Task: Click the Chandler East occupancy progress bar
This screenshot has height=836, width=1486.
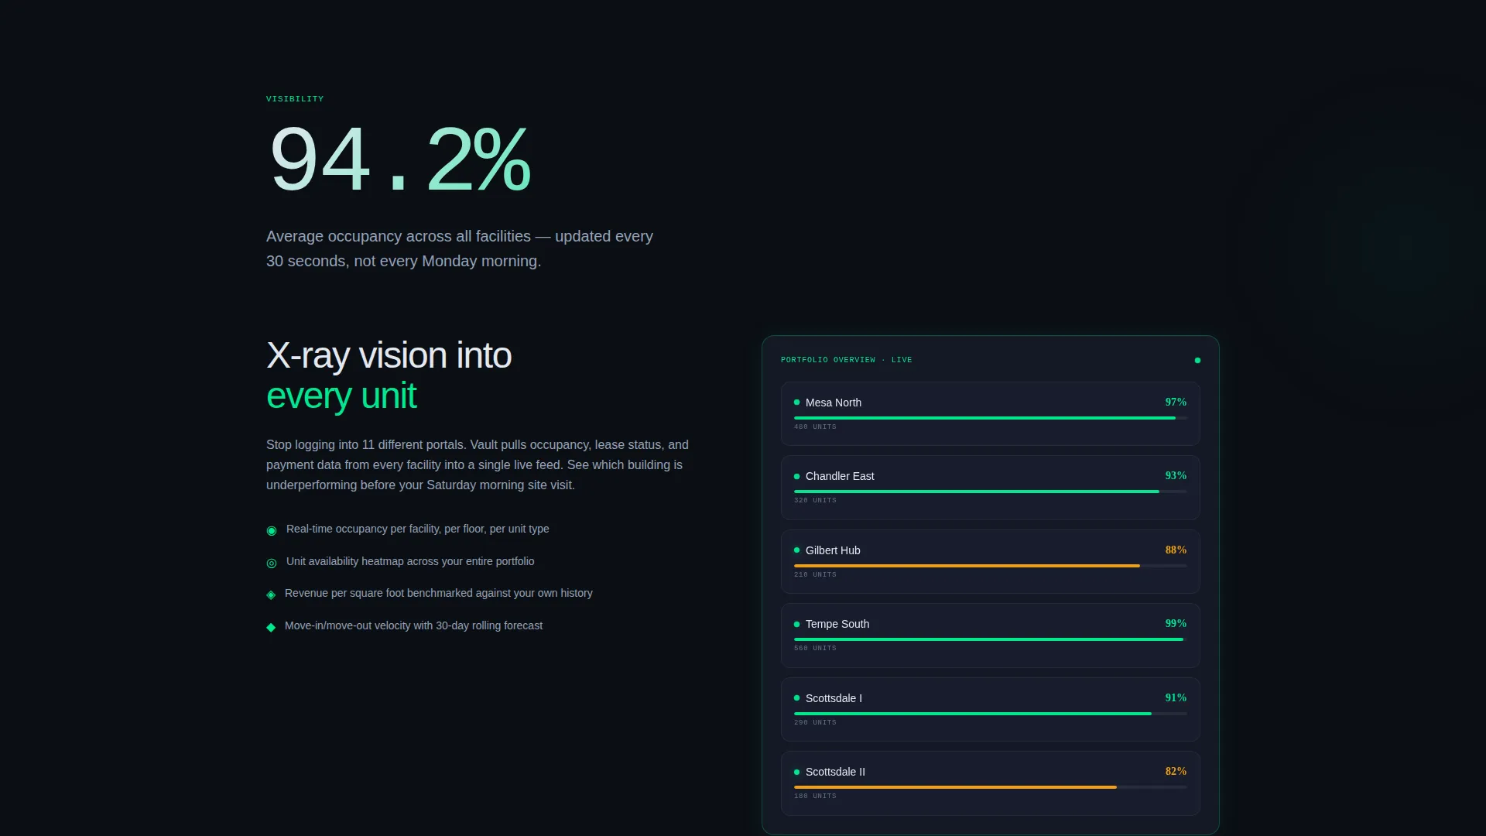Action: pos(991,492)
